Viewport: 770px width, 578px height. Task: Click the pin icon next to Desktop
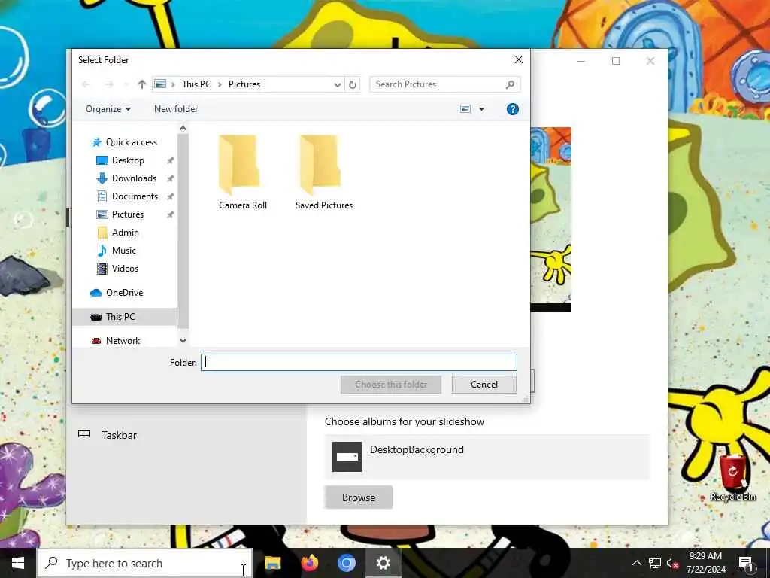pos(171,160)
